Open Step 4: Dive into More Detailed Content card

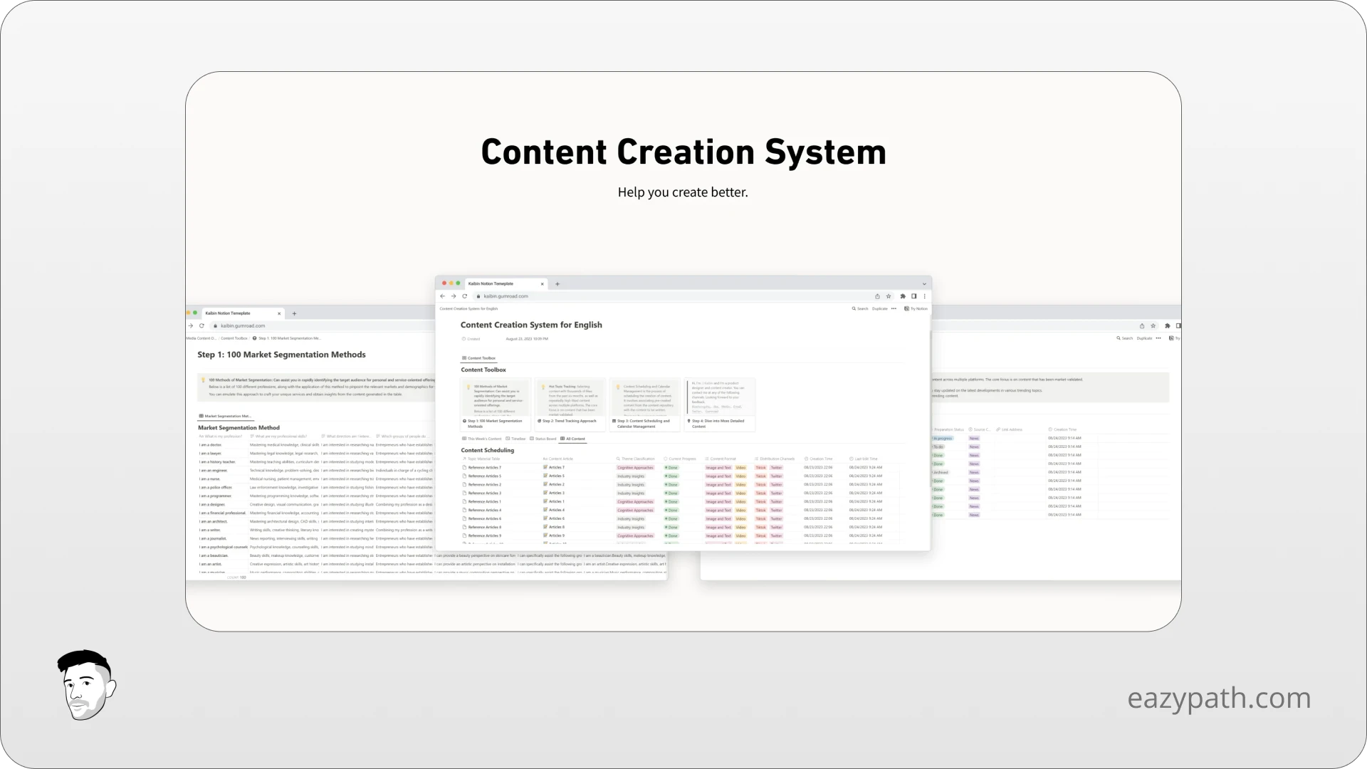pyautogui.click(x=720, y=404)
